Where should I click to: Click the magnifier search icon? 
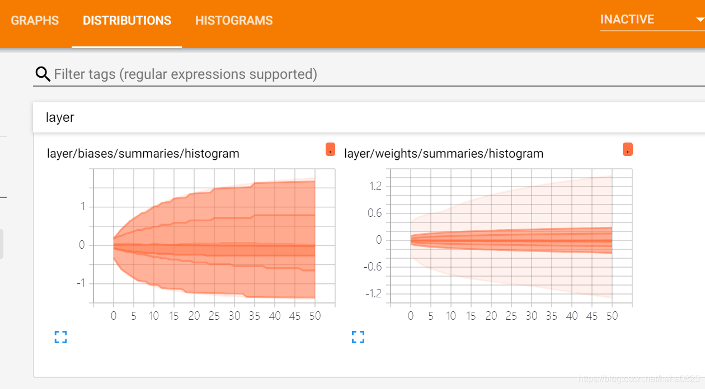[x=43, y=74]
